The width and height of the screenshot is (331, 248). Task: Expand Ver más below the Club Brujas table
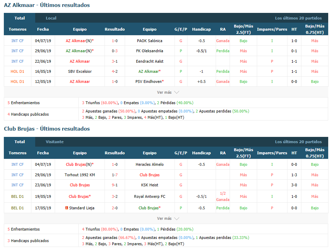pos(168,218)
